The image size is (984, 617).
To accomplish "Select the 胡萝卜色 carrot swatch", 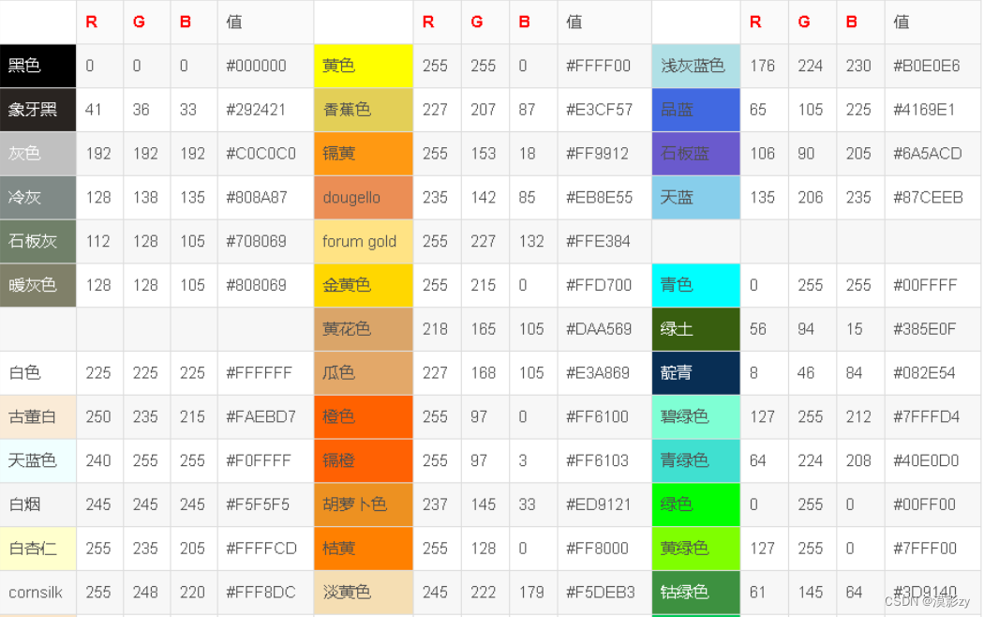I will [363, 504].
